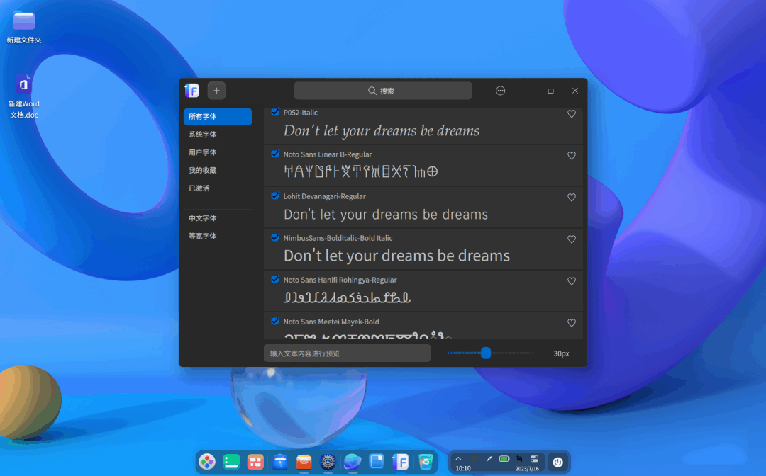
Task: Open the 新建文件夹 desktop folder
Action: (24, 28)
